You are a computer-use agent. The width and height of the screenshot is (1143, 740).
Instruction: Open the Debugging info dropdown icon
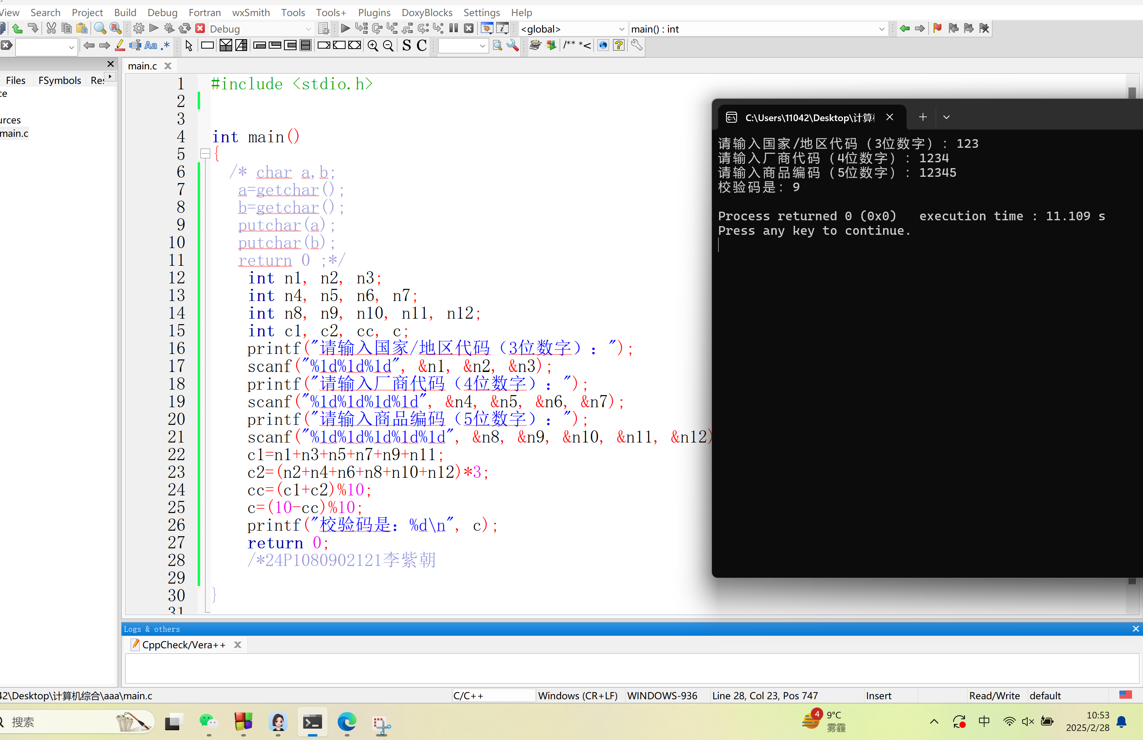click(x=502, y=28)
